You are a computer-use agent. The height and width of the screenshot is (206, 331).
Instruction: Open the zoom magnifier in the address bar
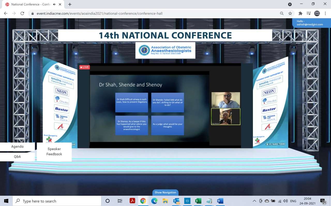[x=282, y=13]
